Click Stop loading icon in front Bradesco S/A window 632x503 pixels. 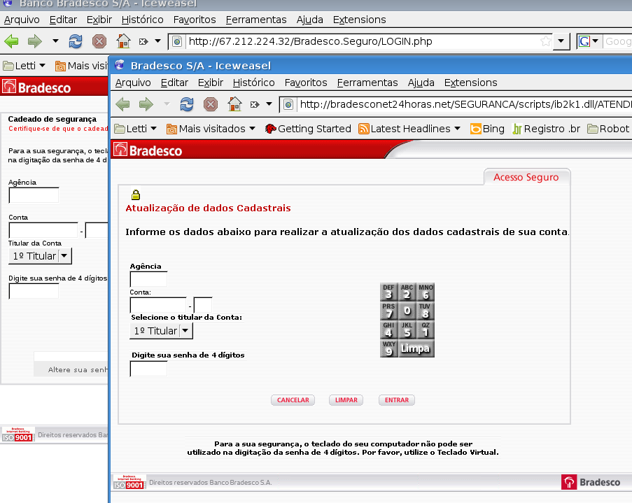211,104
